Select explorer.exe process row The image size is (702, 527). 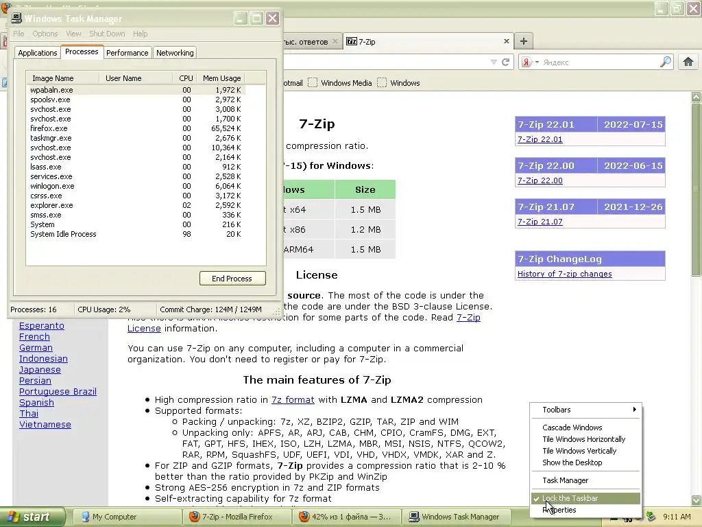(136, 205)
